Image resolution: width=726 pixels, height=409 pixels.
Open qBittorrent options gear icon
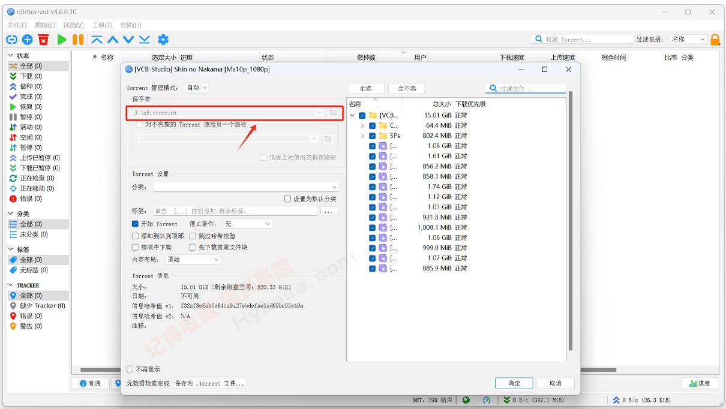pyautogui.click(x=163, y=40)
